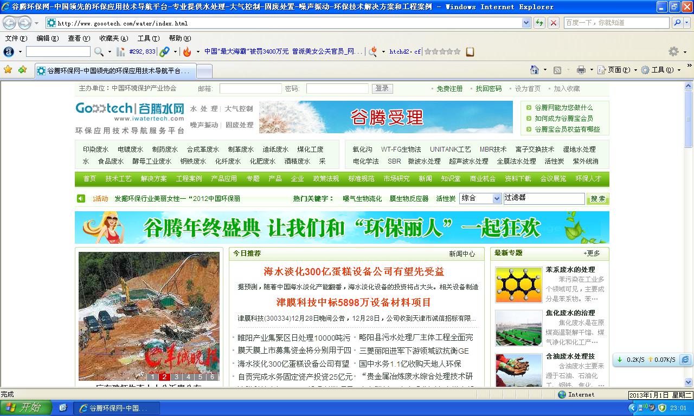Click the Forward navigation arrow

(24, 23)
